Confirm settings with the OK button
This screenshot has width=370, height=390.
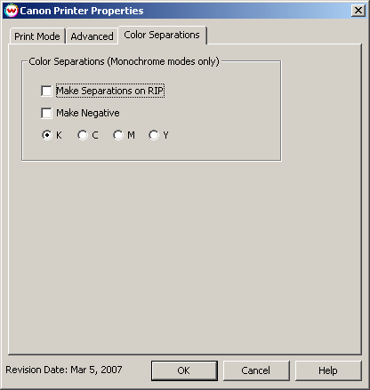184,370
